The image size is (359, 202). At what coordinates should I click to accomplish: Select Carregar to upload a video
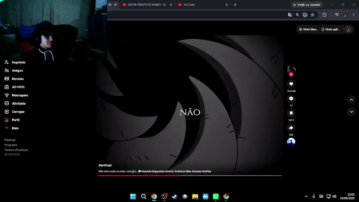[x=15, y=112]
